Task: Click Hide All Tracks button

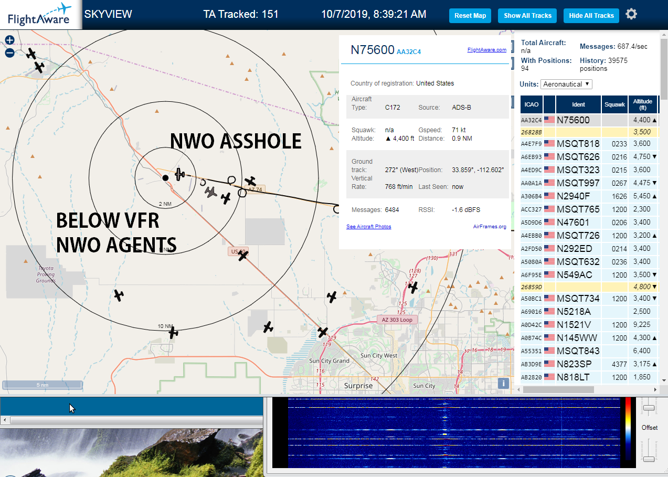Action: (x=591, y=16)
